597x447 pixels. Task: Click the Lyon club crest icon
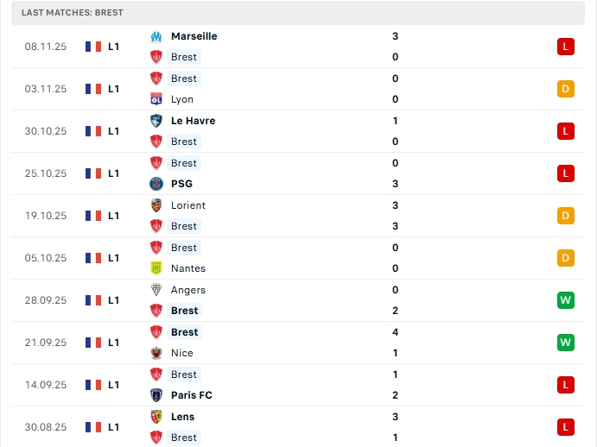(x=156, y=99)
